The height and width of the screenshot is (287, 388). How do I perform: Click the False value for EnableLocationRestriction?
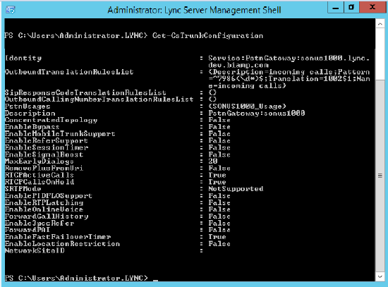pos(219,244)
